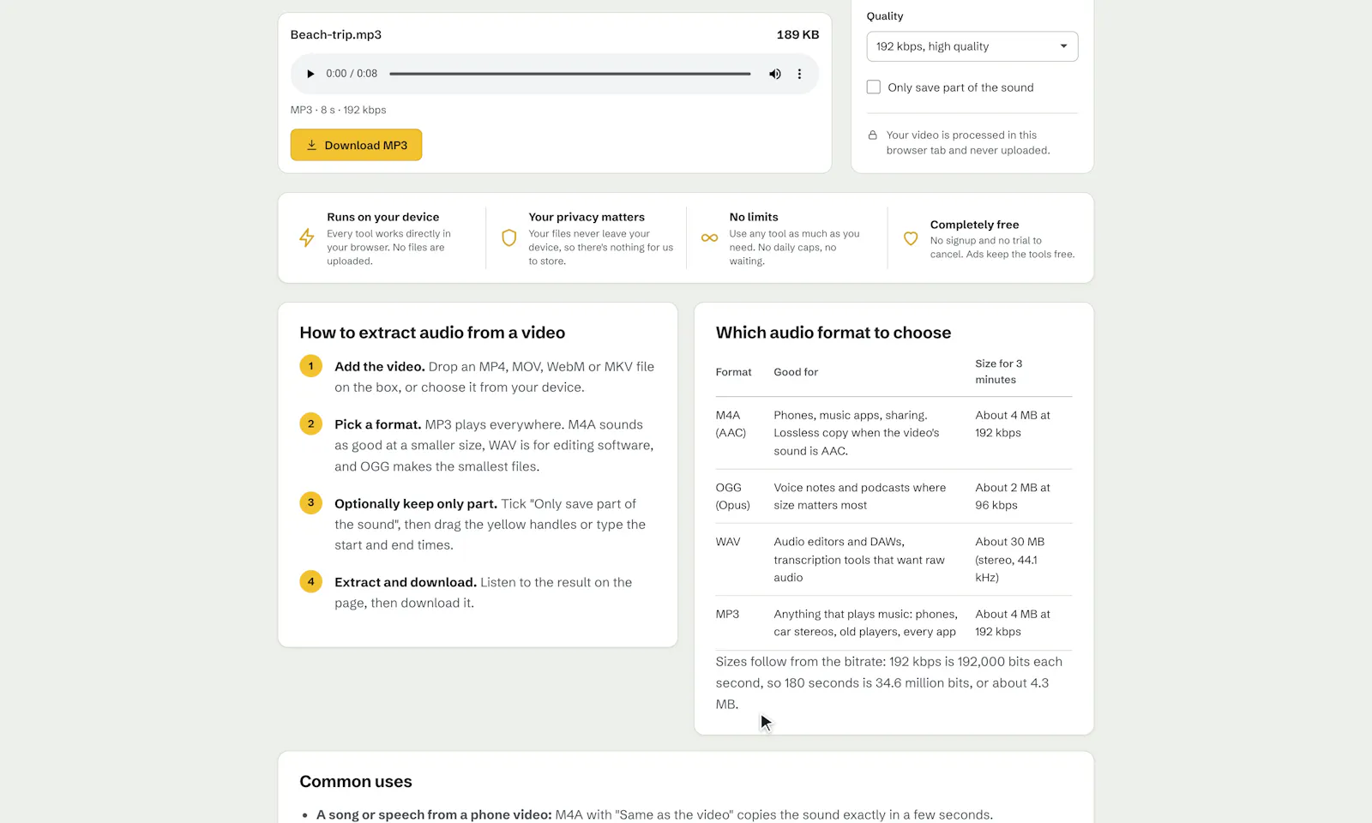Click the MP3 · 8 s · 192 kbps info
Viewport: 1372px width, 823px height.
click(x=338, y=110)
